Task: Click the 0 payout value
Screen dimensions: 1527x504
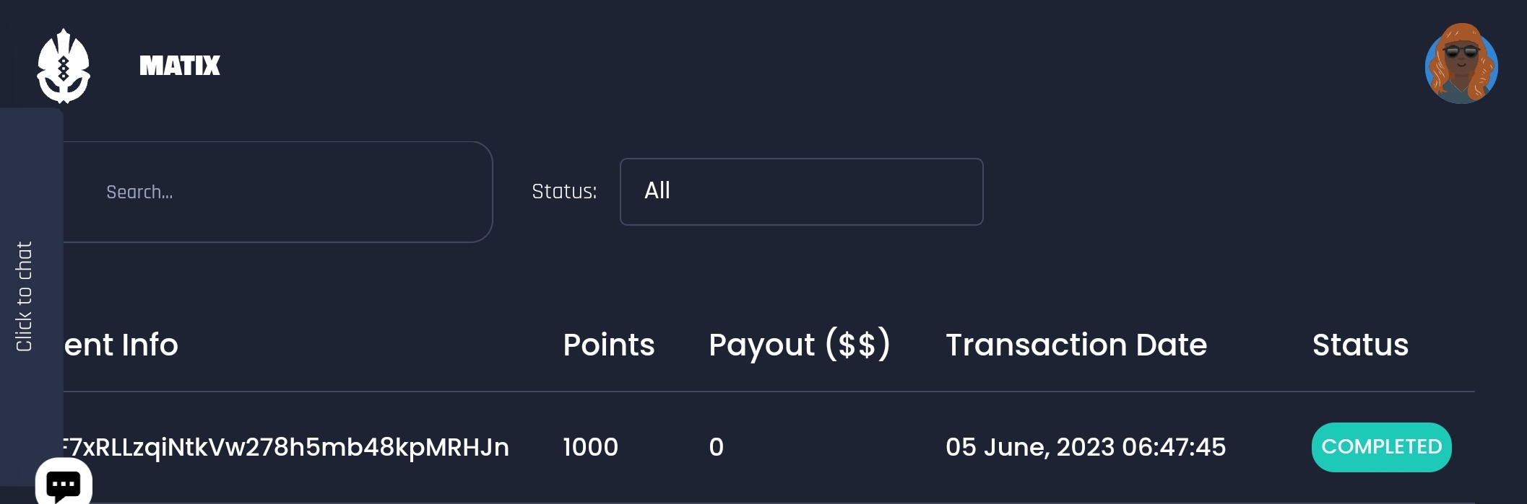Action: point(716,448)
